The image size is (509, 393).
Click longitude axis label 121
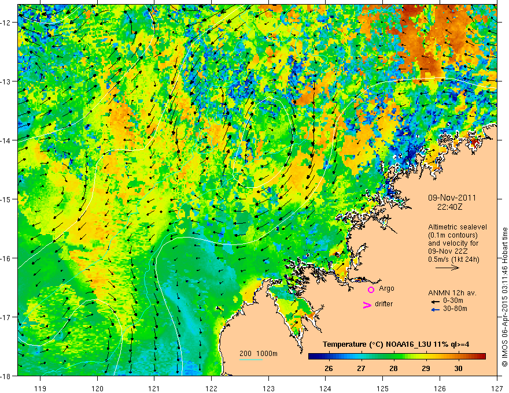154,388
